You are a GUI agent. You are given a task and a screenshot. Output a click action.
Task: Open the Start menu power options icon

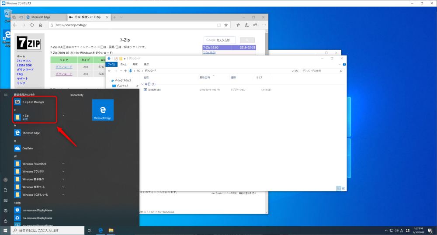(6, 221)
